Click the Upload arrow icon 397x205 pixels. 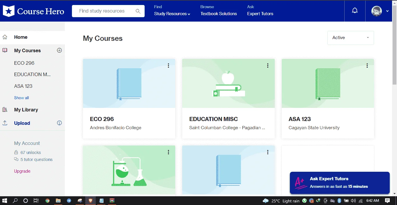click(x=5, y=123)
